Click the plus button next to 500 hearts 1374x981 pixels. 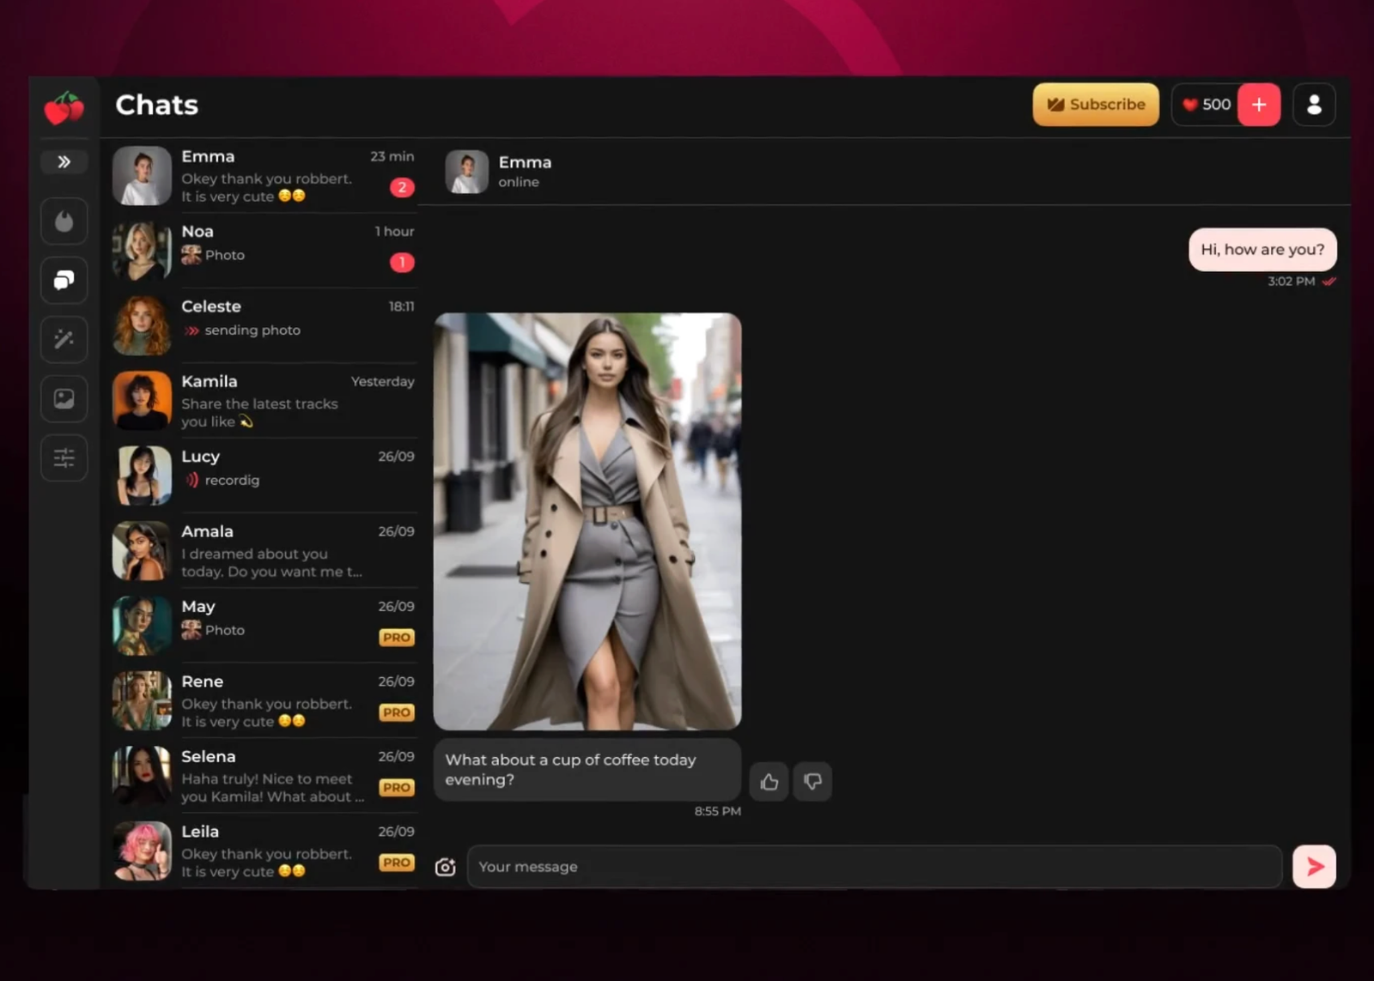(1259, 104)
